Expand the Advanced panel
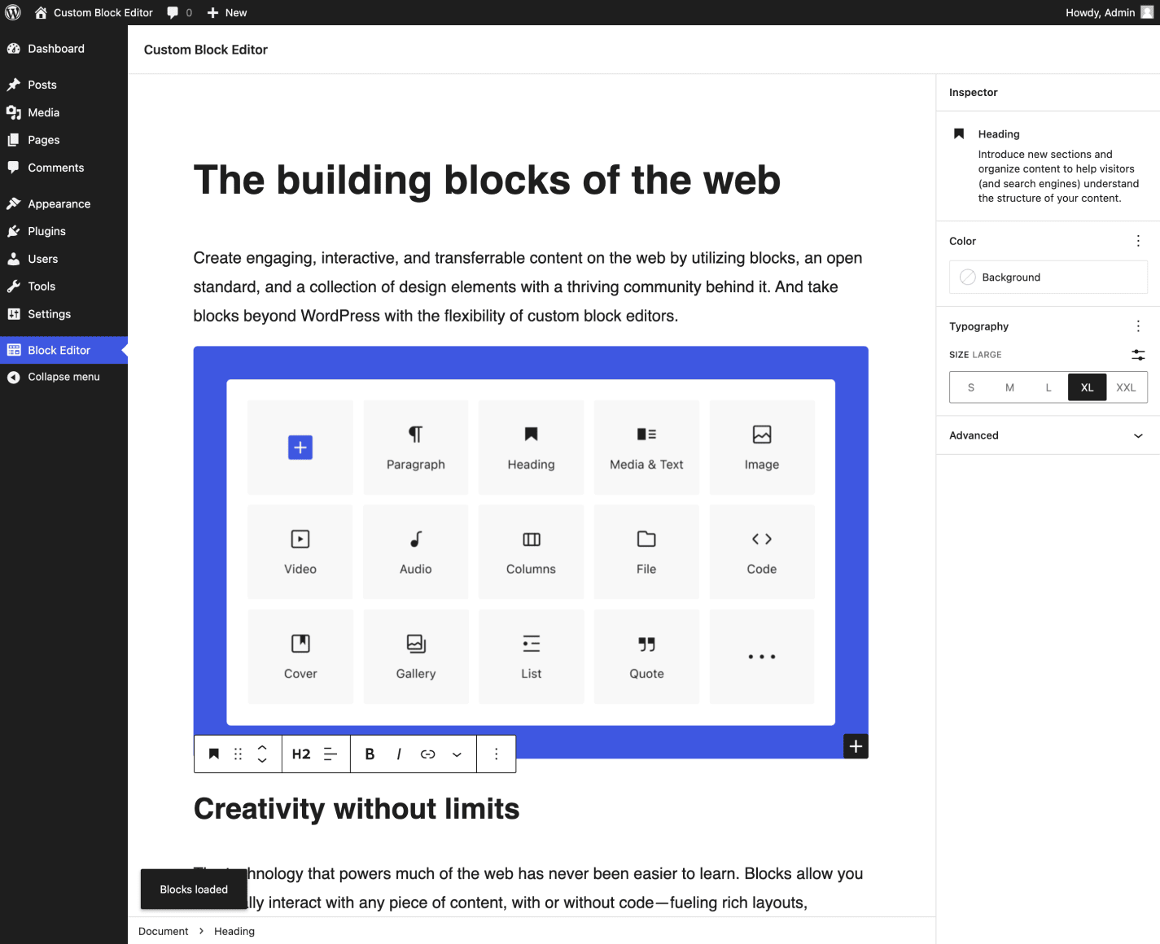Viewport: 1160px width, 944px height. (x=1048, y=435)
